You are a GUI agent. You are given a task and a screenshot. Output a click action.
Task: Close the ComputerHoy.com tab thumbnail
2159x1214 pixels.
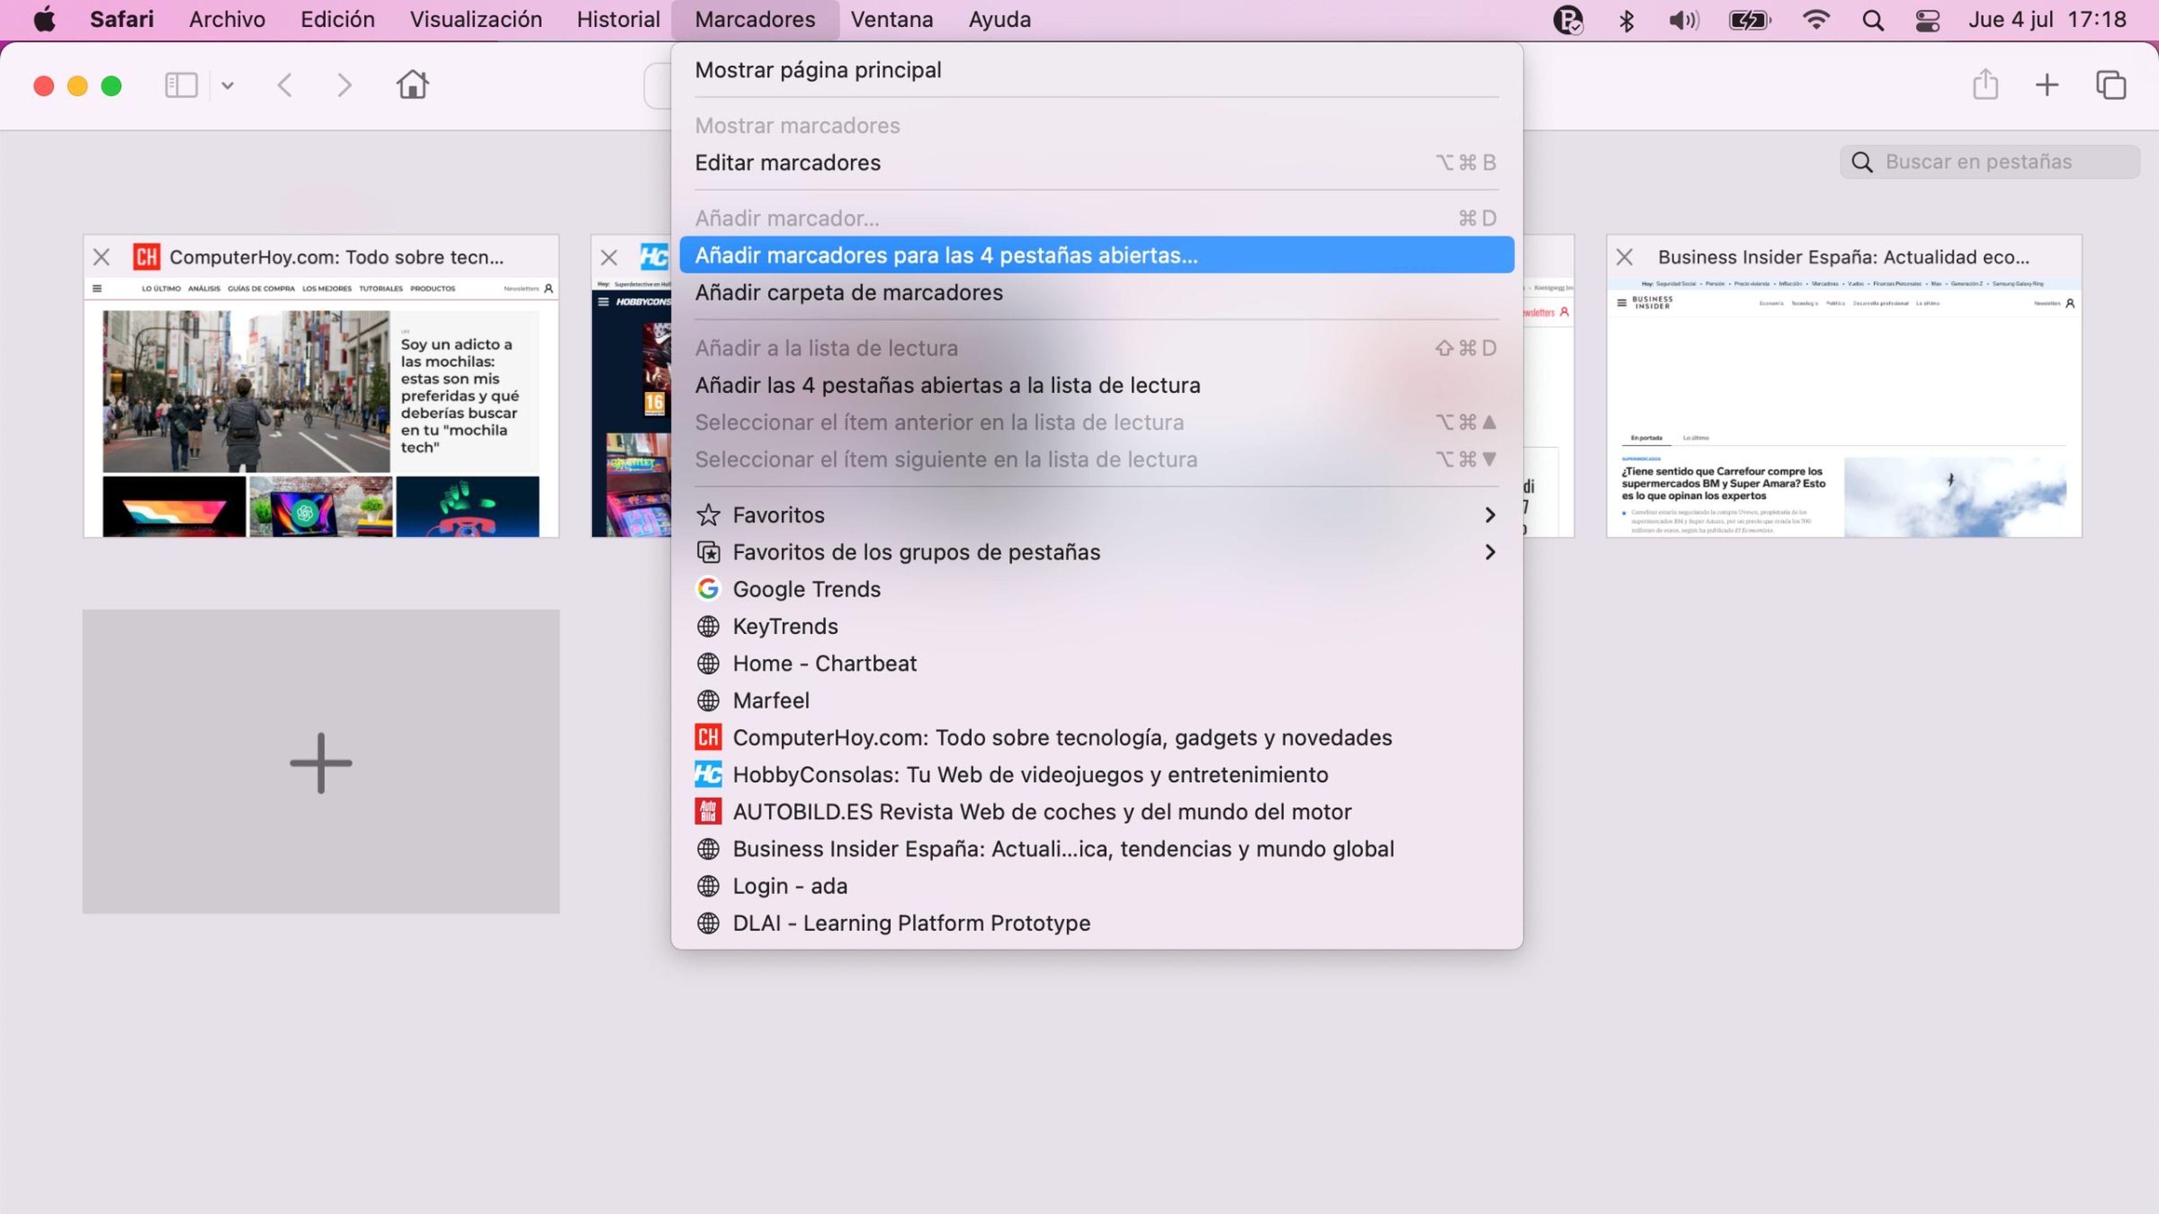(x=101, y=257)
